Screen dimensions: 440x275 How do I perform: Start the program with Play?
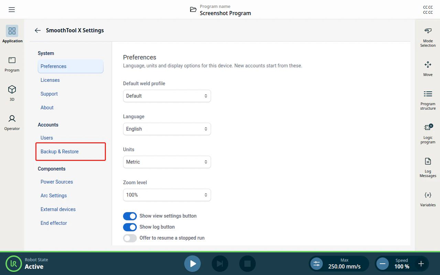(x=192, y=264)
